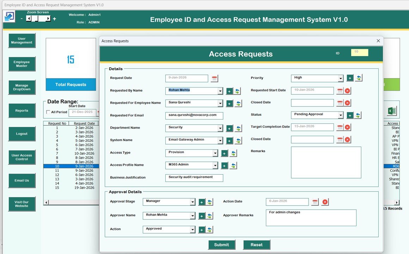The image size is (409, 254).
Task: Expand the Status dropdown
Action: click(x=340, y=115)
